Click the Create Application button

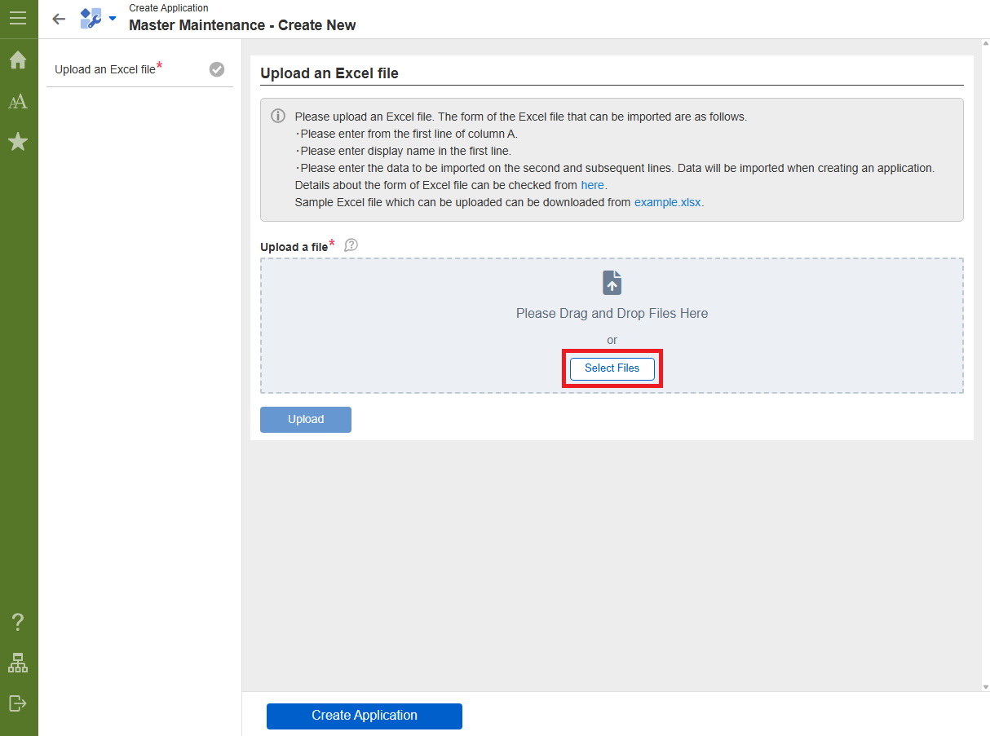365,716
